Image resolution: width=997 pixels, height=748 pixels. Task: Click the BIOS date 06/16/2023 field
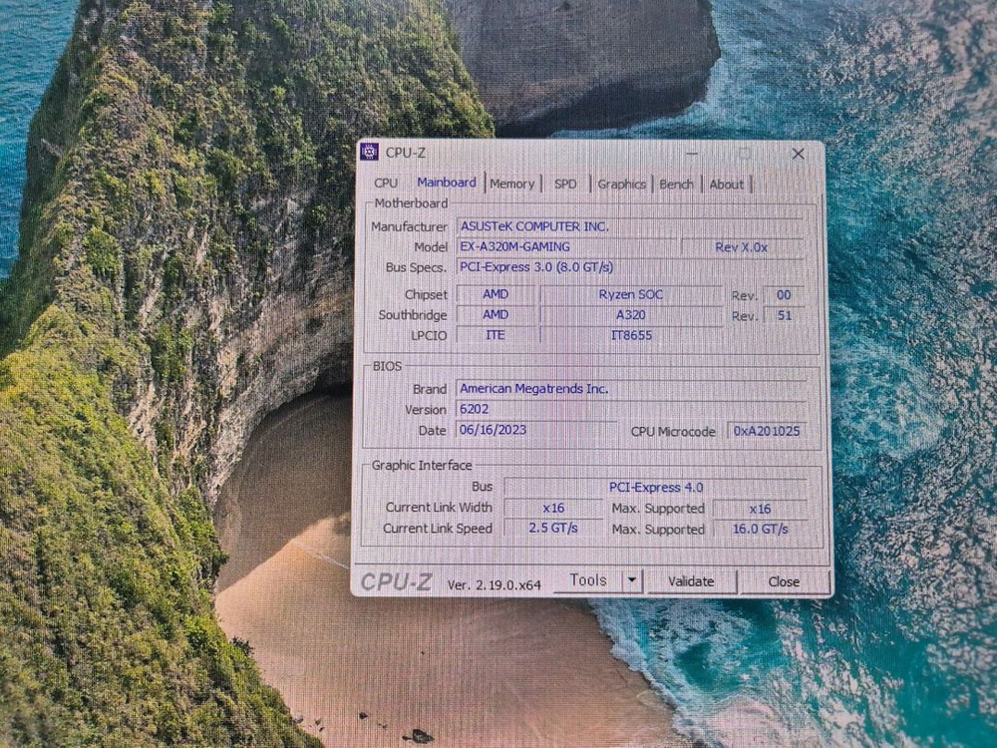(535, 430)
